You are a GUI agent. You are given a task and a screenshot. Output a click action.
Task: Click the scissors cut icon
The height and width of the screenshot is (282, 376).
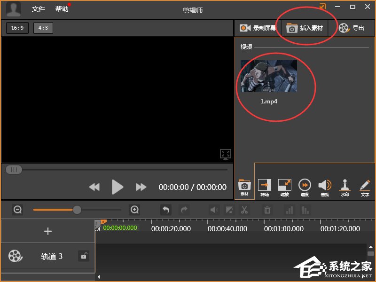click(244, 210)
